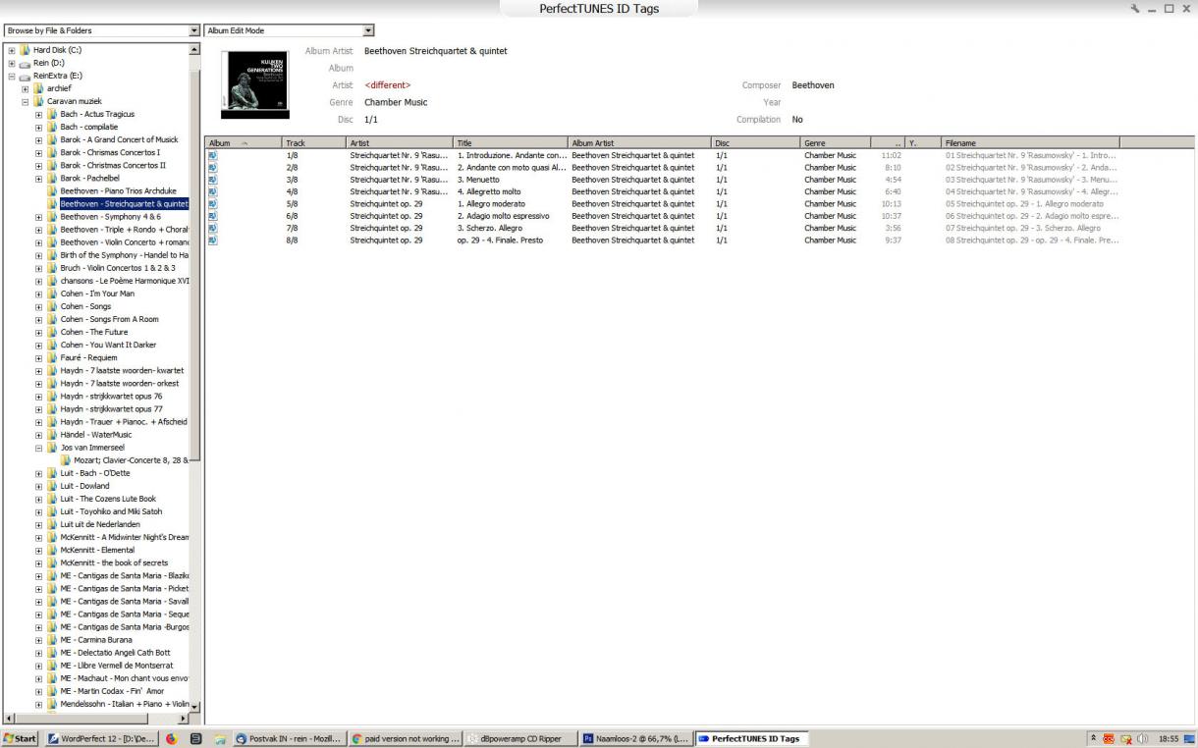Sort the list by Filename column header
The height and width of the screenshot is (748, 1198).
1029,142
